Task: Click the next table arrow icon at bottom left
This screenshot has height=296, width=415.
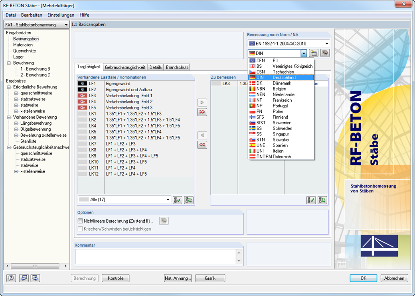Action: 35,278
